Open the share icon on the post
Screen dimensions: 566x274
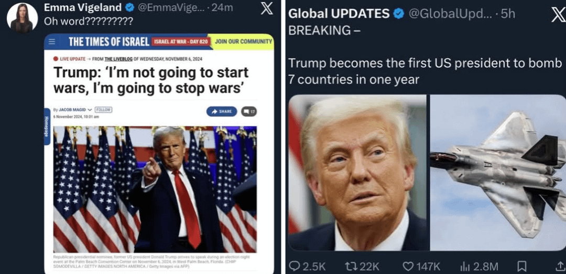click(562, 267)
